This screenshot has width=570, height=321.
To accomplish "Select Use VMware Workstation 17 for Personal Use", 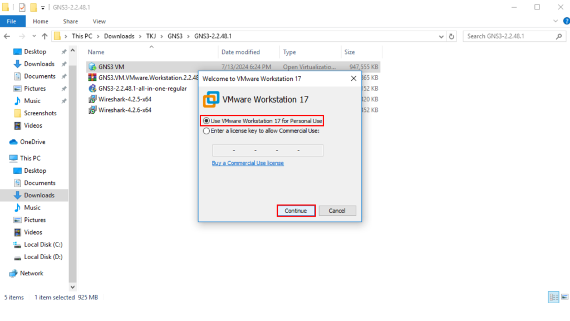I will [207, 121].
